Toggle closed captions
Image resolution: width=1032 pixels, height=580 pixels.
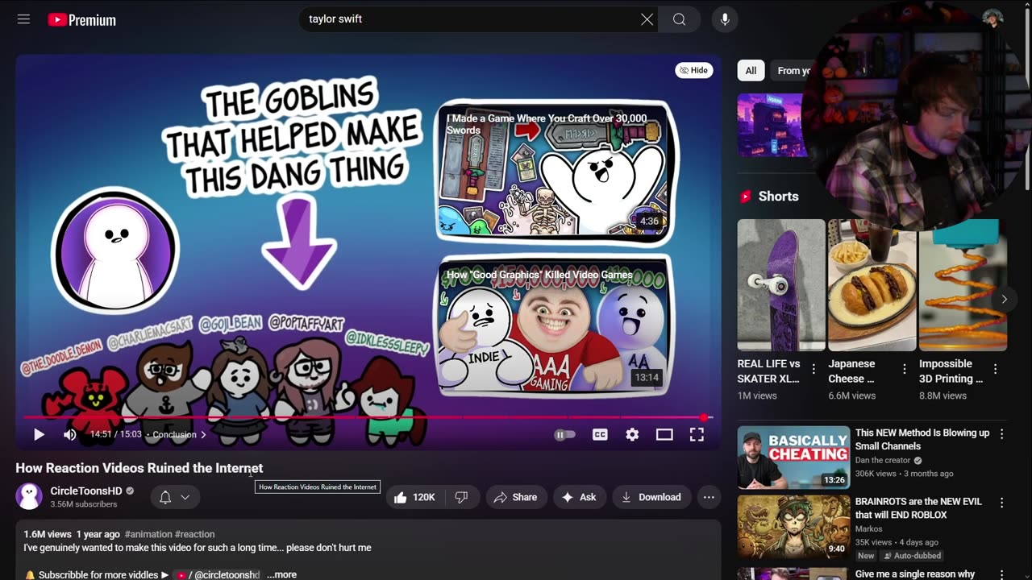pos(600,434)
